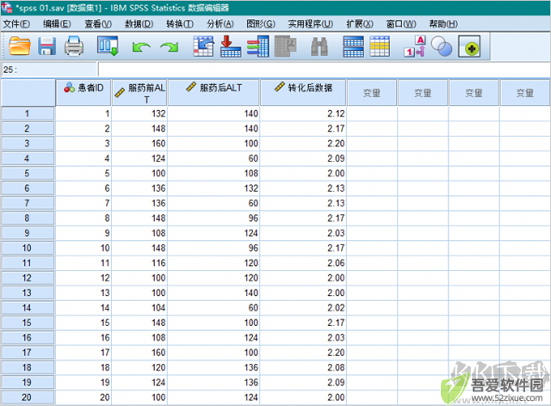This screenshot has height=406, width=551.
Task: Run descriptive statistics icon
Action: pyautogui.click(x=285, y=46)
